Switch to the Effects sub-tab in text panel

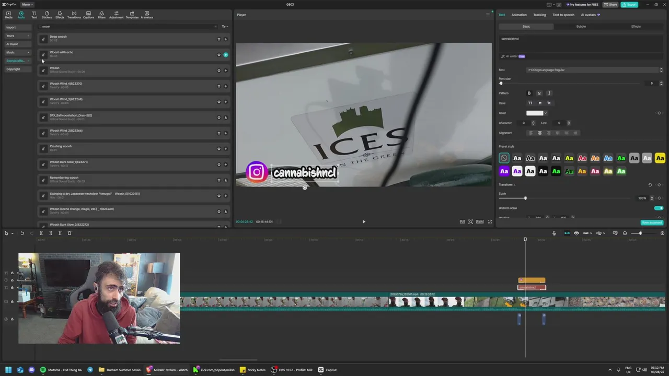[x=636, y=26]
